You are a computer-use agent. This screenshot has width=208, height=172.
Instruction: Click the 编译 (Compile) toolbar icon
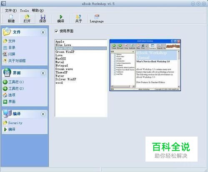tap(61, 19)
